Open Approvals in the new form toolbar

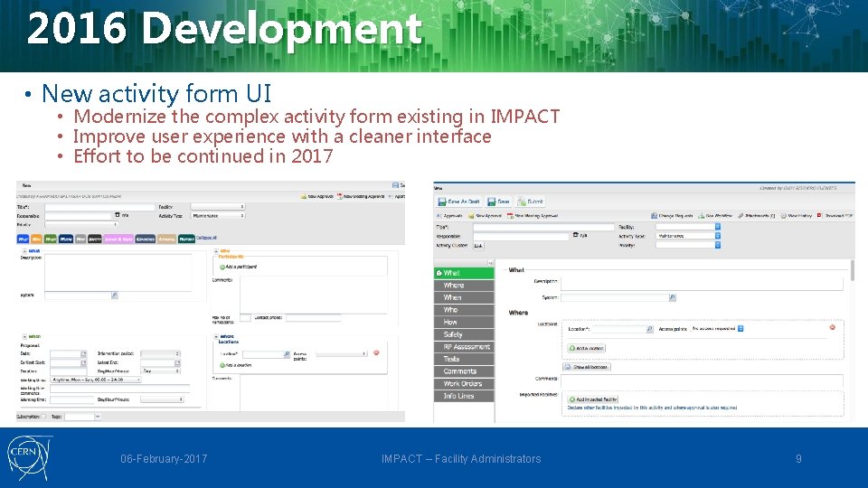(449, 216)
